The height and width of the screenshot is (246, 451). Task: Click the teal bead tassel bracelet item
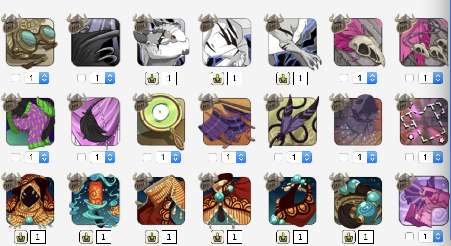click(358, 201)
